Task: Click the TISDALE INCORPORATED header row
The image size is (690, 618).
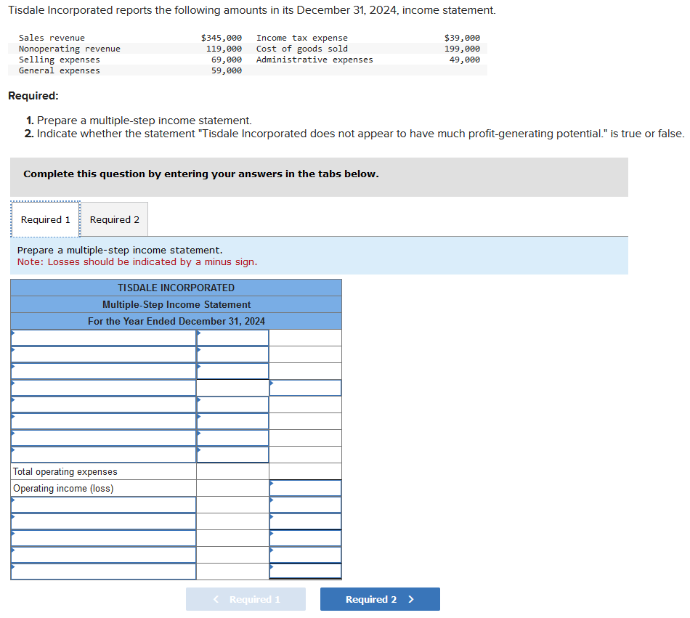Action: [x=176, y=288]
